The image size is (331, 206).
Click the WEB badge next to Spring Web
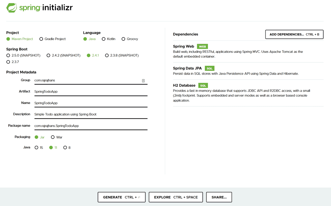(x=202, y=46)
